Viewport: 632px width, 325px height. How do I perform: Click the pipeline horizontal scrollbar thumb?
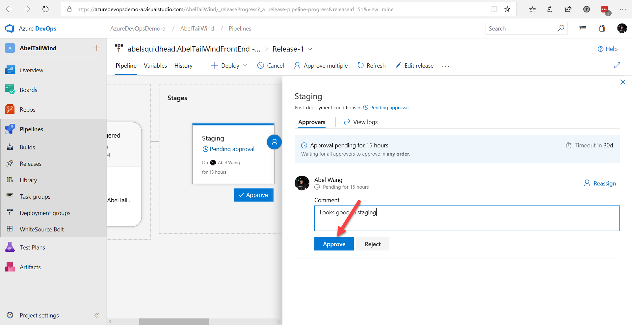click(174, 322)
